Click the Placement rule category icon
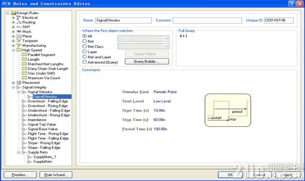305x181 pixels. point(19,83)
